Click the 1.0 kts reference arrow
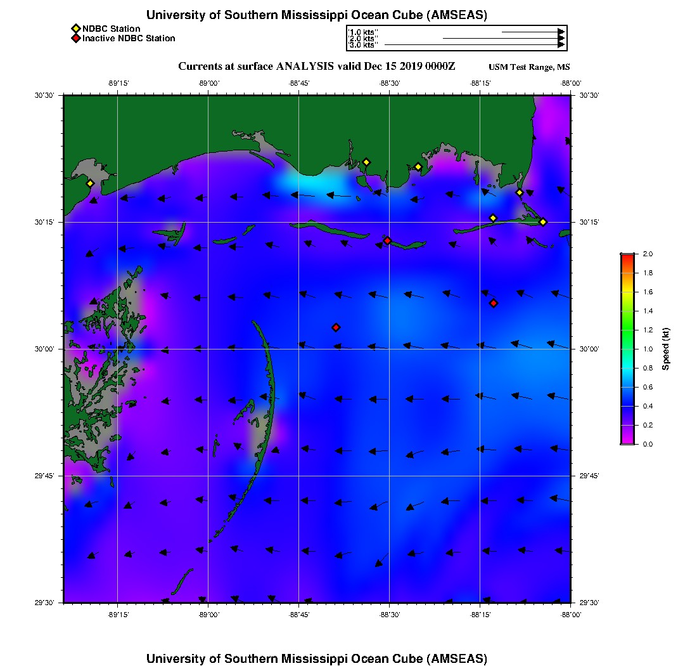Image resolution: width=697 pixels, height=666 pixels. [532, 31]
